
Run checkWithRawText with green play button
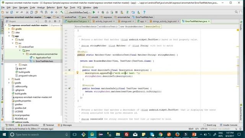click(x=94, y=12)
